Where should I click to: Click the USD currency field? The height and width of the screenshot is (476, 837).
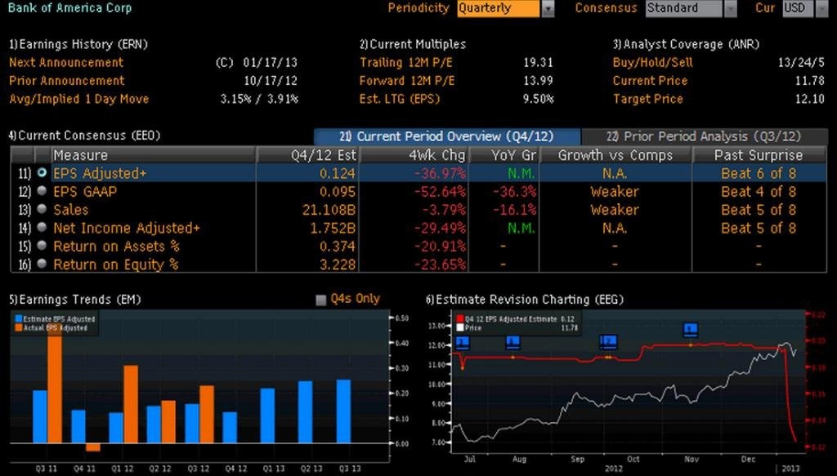point(799,8)
